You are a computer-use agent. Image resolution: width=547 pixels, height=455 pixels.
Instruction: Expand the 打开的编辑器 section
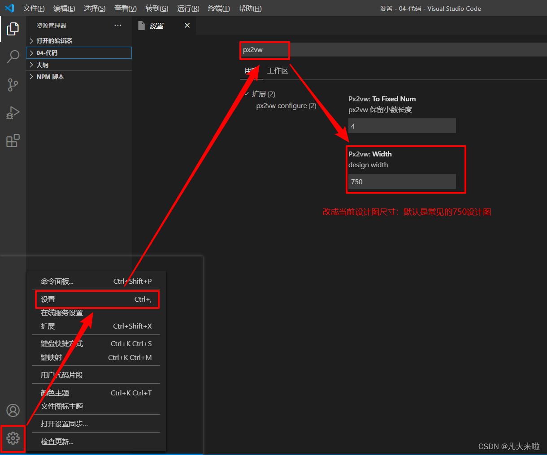coord(79,41)
